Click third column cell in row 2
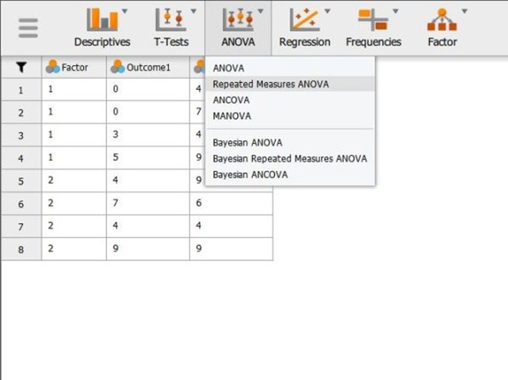Viewport: 508px width, 380px height. 198,112
